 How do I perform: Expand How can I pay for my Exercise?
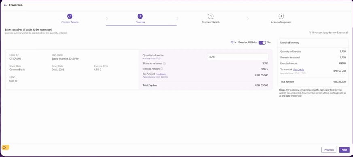(x=329, y=33)
